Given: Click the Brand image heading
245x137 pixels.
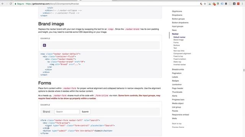Looking at the screenshot, I should pyautogui.click(x=51, y=24).
